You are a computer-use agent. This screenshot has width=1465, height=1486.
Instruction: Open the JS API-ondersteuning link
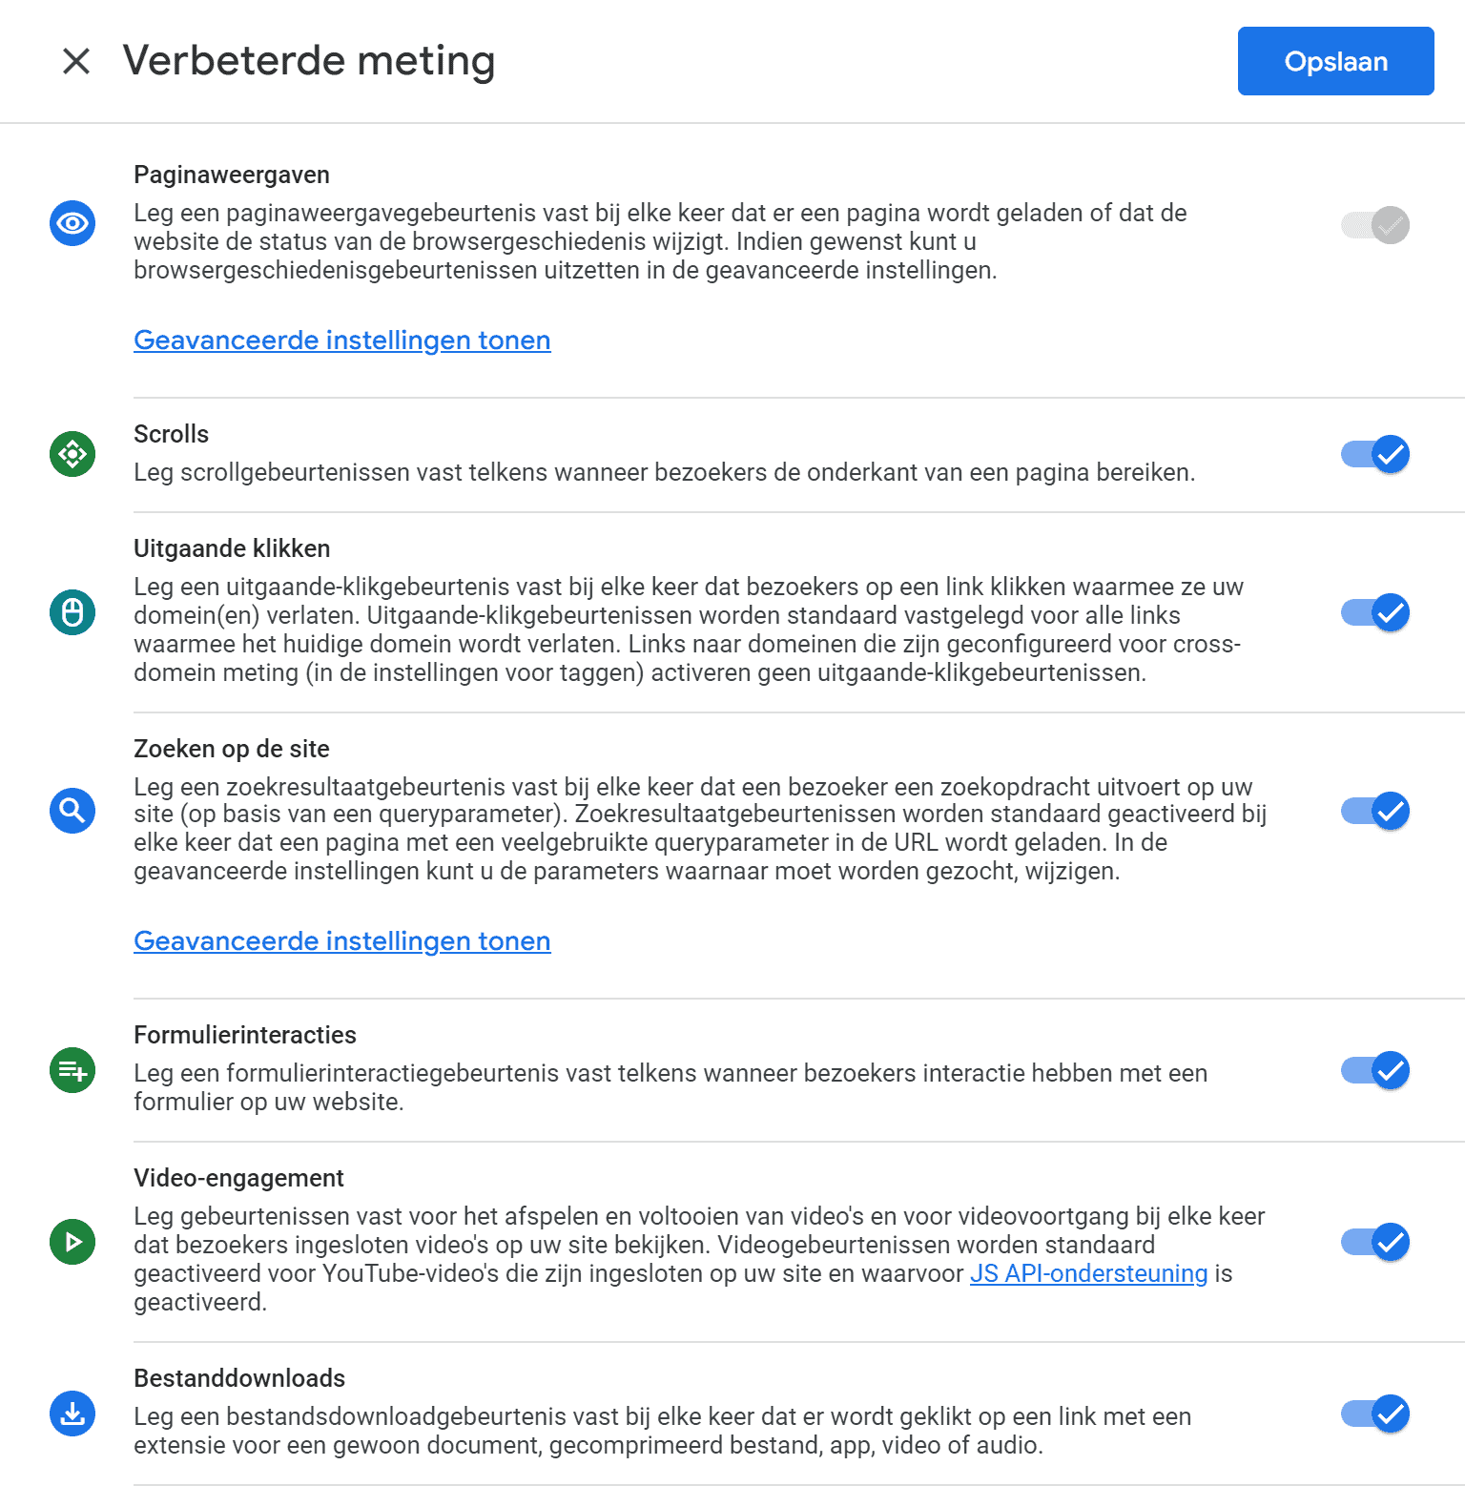tap(1087, 1273)
